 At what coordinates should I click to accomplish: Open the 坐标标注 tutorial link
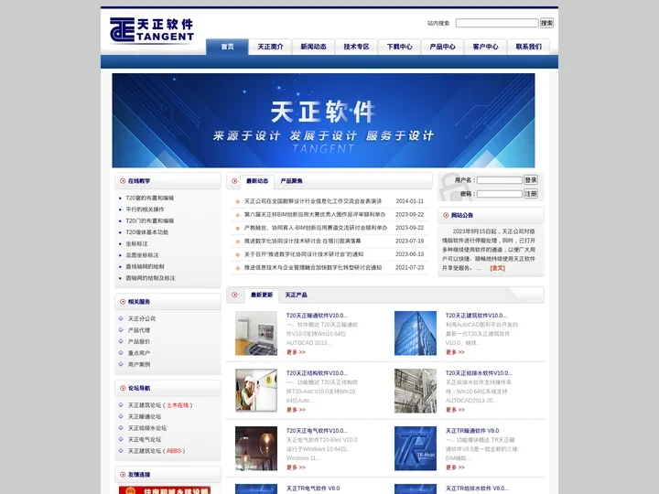coord(137,243)
